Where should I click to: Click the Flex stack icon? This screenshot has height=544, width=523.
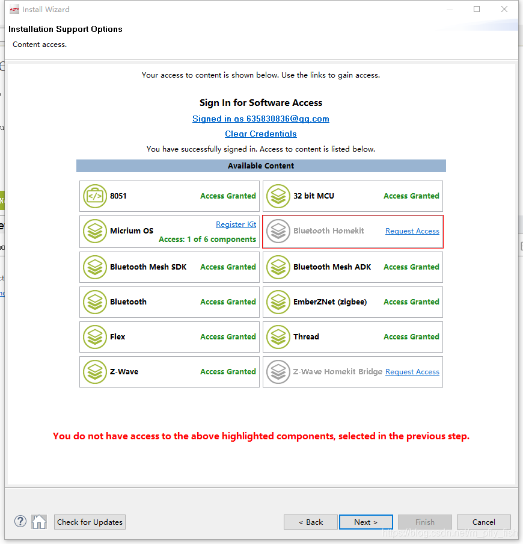(95, 337)
